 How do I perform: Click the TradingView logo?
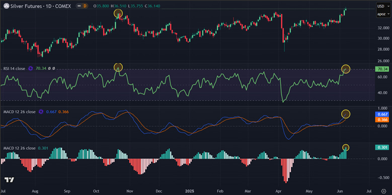pyautogui.click(x=9, y=179)
